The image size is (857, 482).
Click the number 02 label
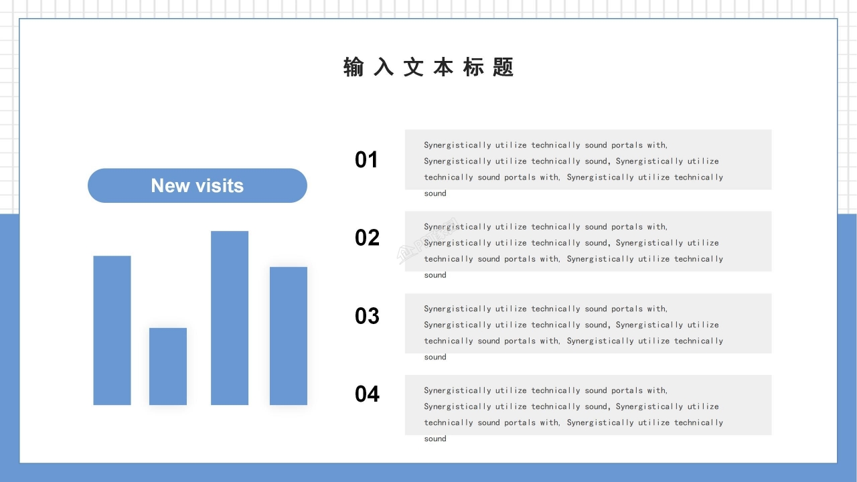point(367,238)
